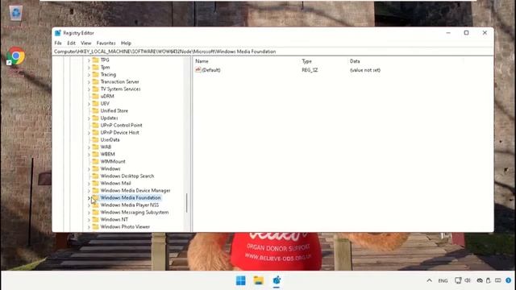Select the Windows Photo Viewer key label

click(x=125, y=226)
